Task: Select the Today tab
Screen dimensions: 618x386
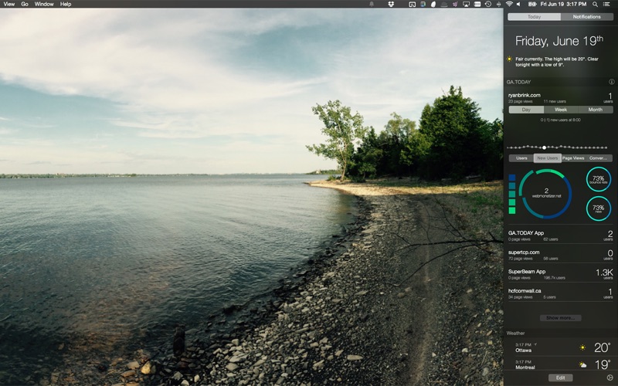Action: pos(534,16)
